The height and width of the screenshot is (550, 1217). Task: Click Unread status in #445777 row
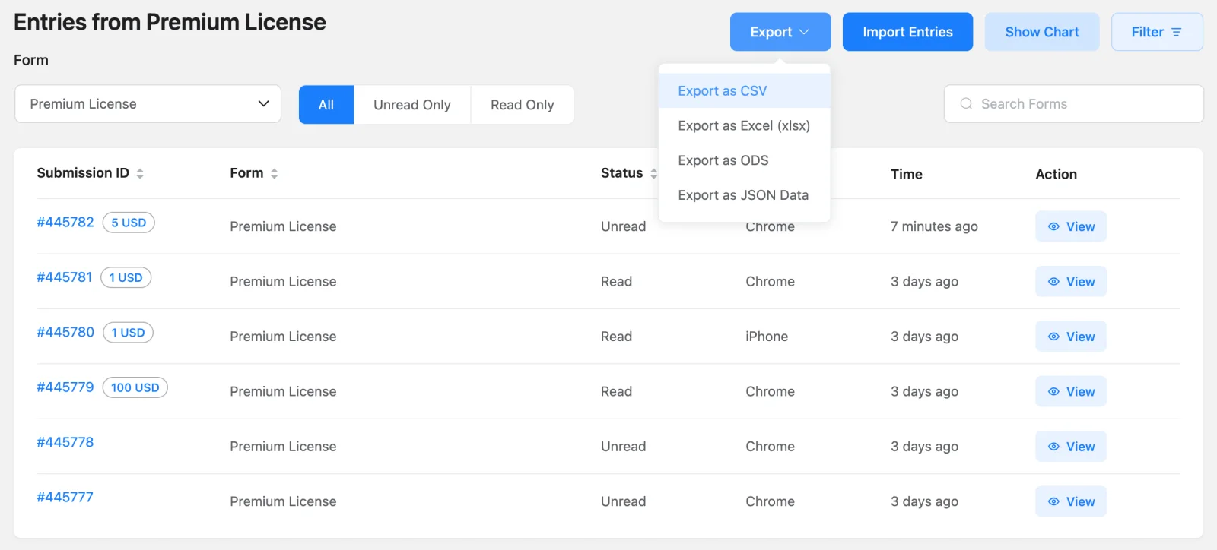624,501
